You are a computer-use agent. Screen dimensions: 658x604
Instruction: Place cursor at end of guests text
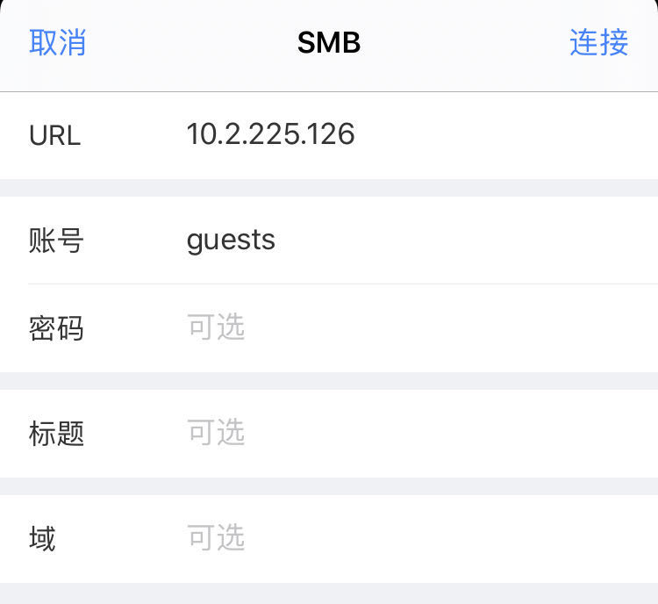click(x=276, y=241)
